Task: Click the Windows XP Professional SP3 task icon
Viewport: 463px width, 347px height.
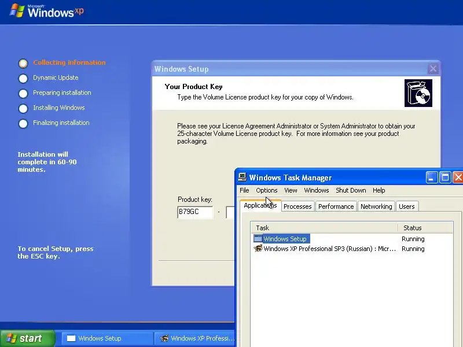Action: point(258,249)
